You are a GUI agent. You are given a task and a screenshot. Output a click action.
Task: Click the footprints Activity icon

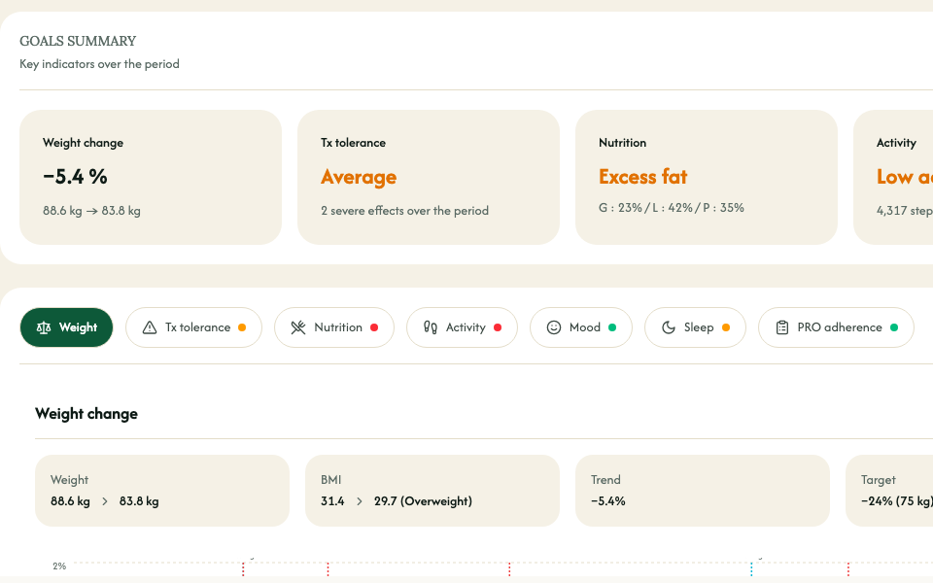pyautogui.click(x=431, y=327)
